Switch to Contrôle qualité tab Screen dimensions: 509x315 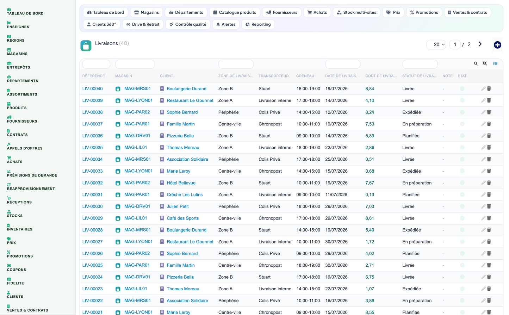pos(188,24)
